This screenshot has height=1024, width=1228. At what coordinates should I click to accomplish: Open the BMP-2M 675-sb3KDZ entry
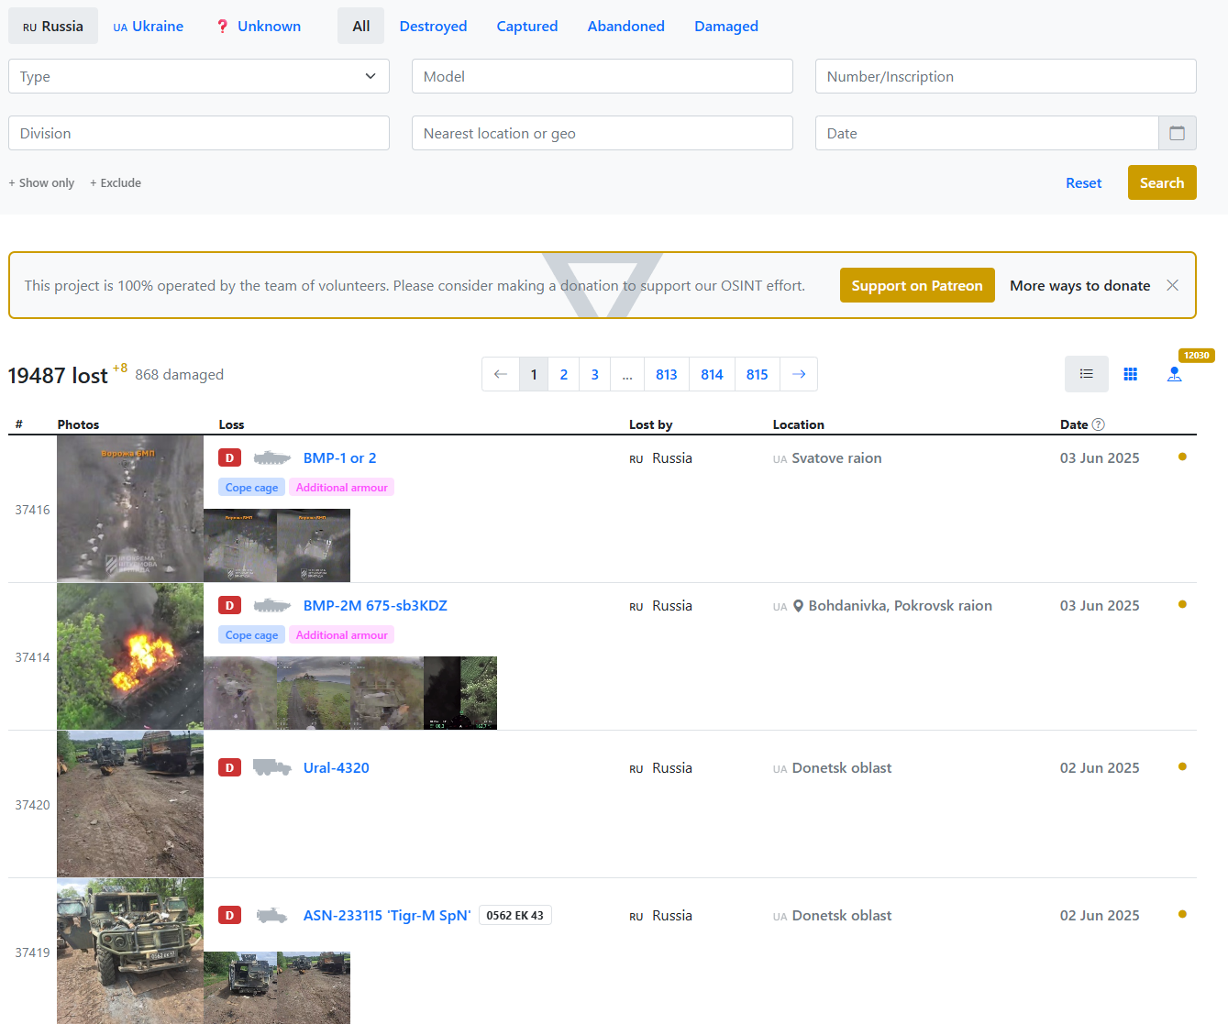point(375,605)
